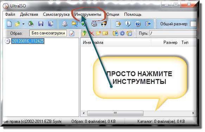Click the Burn CD/DVD image flame icon
The height and width of the screenshot is (132, 205).
104,24
